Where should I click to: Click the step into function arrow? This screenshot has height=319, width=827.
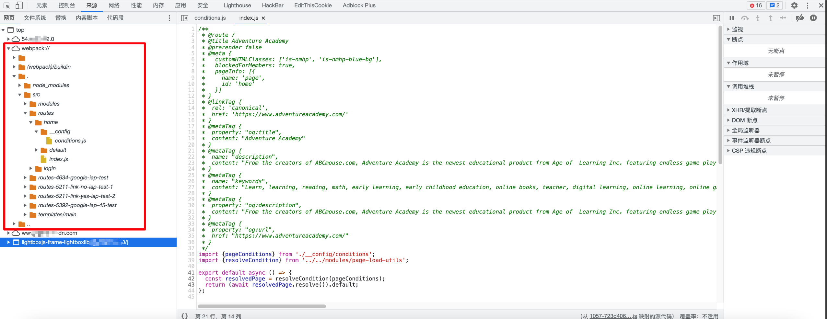click(758, 18)
